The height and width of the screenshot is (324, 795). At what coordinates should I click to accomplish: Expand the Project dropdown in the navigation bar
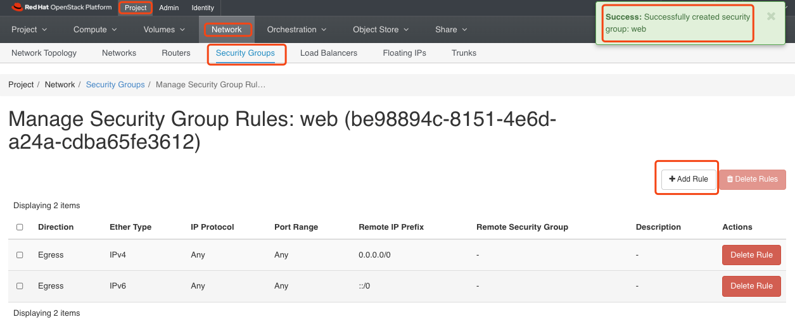point(30,30)
